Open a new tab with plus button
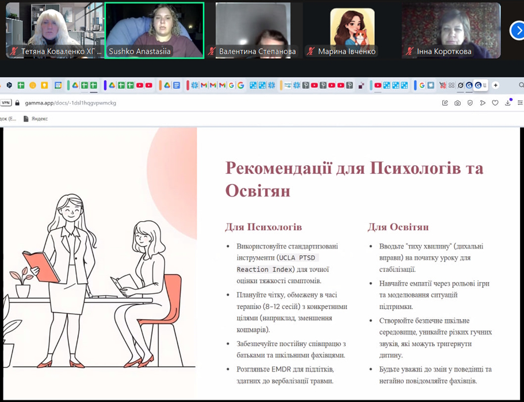The width and height of the screenshot is (524, 402). click(x=495, y=85)
